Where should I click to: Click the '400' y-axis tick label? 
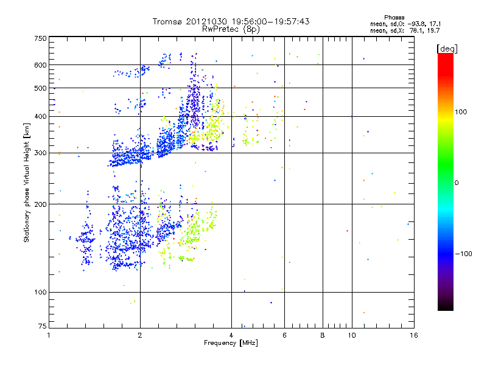click(x=40, y=117)
